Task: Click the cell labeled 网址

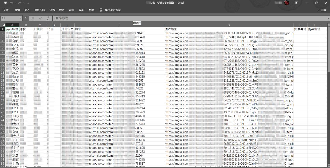Action: point(119,29)
